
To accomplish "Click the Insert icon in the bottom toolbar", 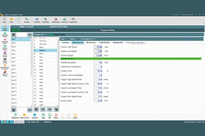I will coord(75,116).
